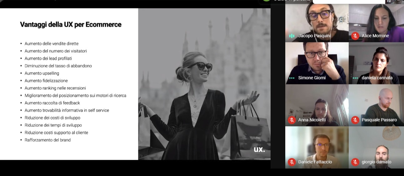Screen dimensions: 404x176
Task: Click bullet "Aumento trovabilità informativa in self service"
Action: coord(67,111)
